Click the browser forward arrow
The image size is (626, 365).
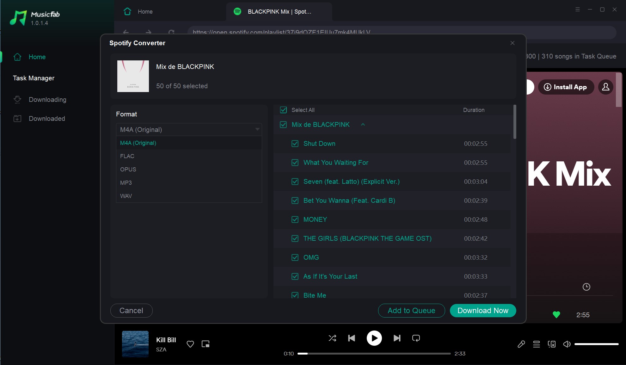point(149,32)
